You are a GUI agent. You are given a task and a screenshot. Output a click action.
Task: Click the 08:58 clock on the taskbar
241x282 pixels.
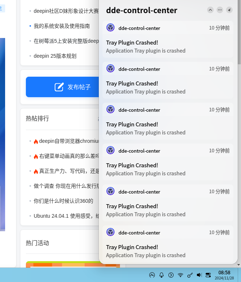[x=224, y=273]
